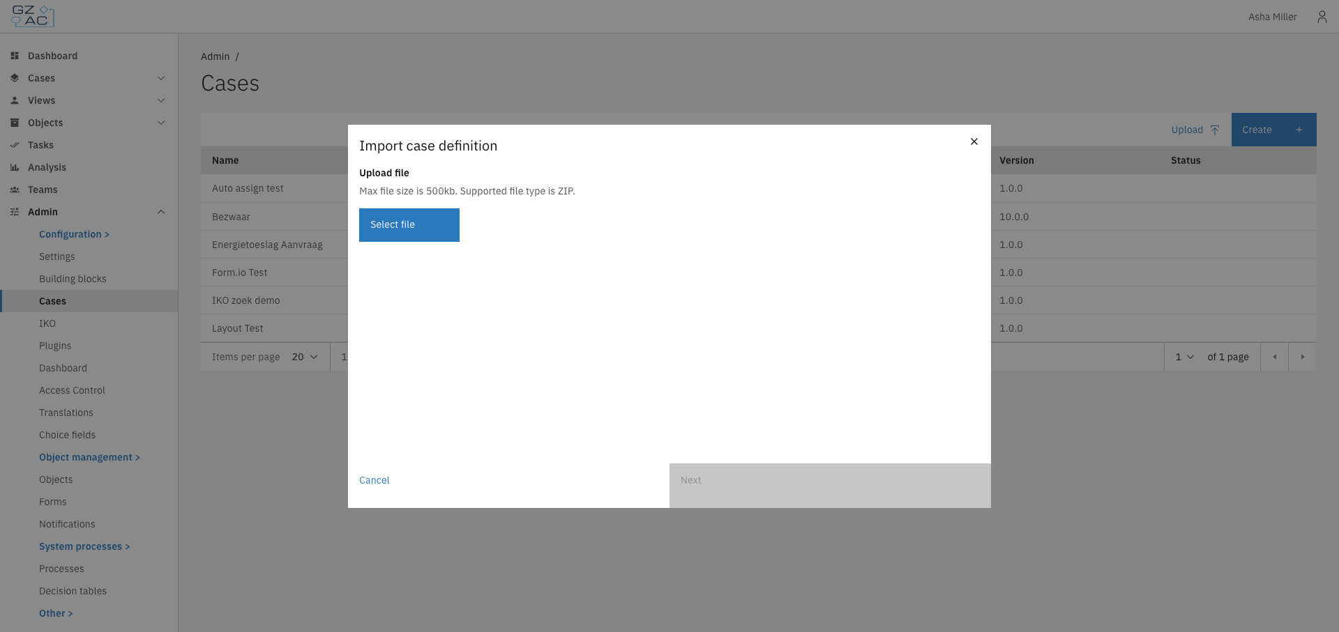This screenshot has height=632, width=1339.
Task: Open Access Control menu item
Action: 72,390
